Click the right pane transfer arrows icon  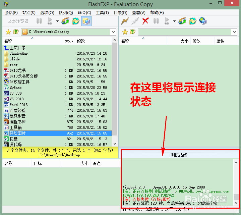(182, 21)
